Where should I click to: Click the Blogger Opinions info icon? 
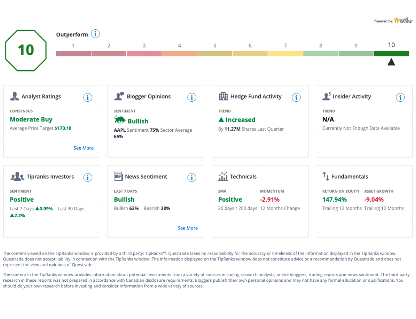coord(192,97)
